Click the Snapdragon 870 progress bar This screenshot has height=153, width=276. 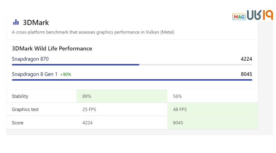click(x=76, y=64)
